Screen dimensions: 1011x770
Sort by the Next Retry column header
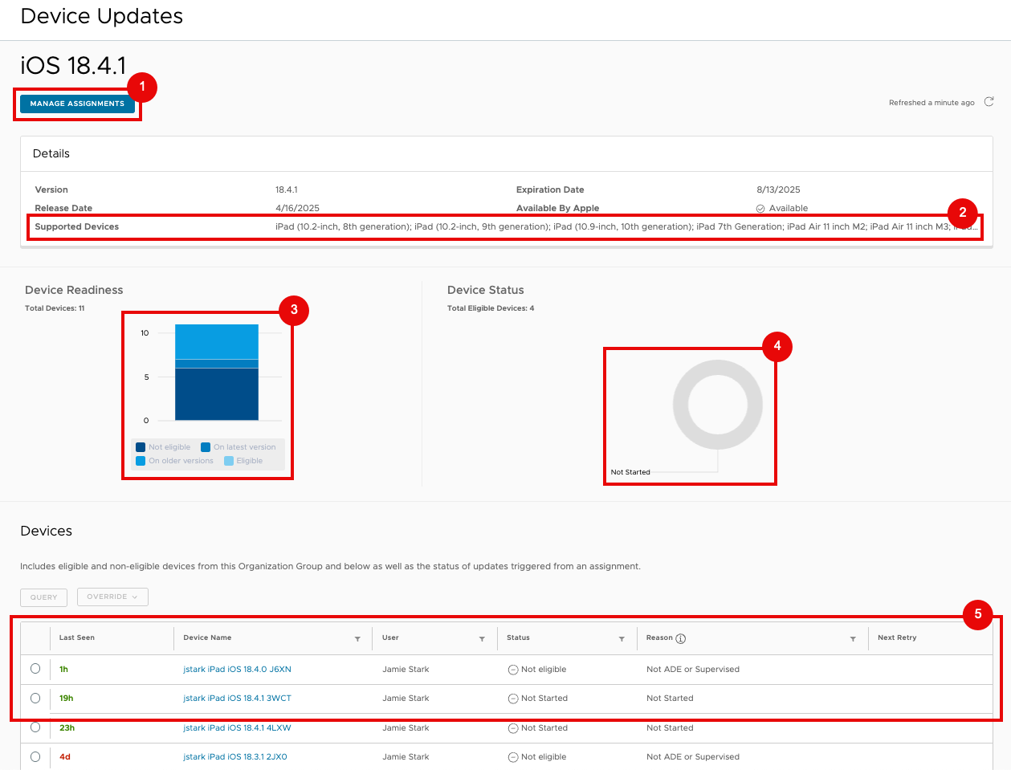(x=897, y=638)
